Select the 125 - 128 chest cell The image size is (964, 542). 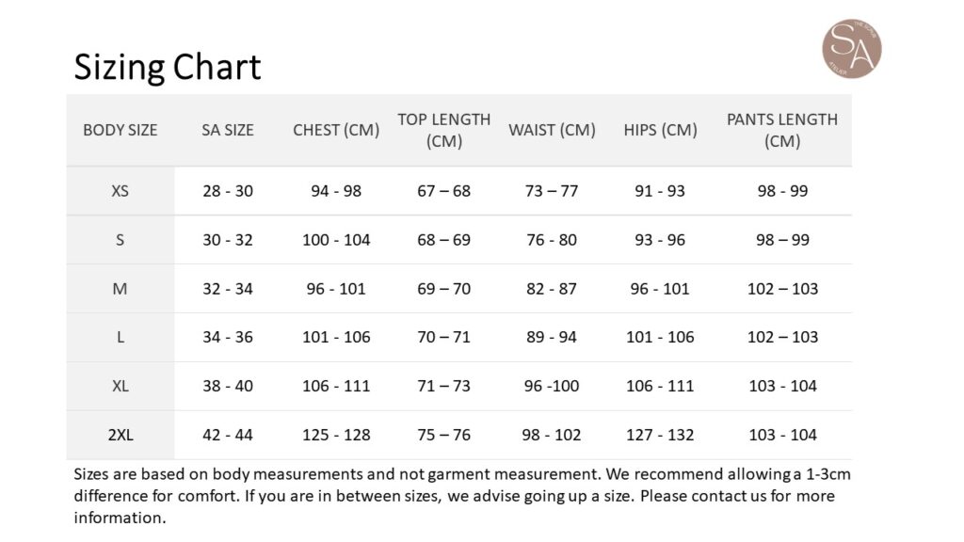[336, 435]
